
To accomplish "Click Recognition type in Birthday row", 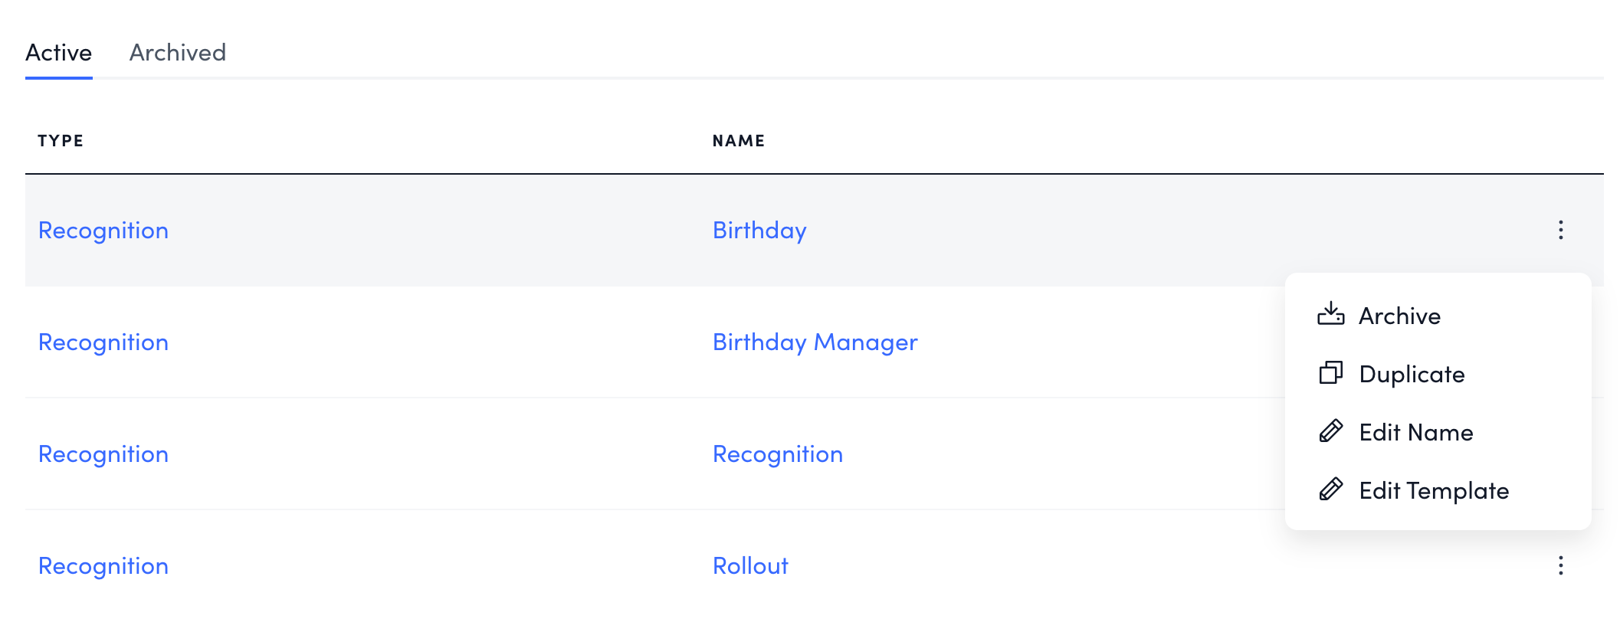I will click(103, 231).
